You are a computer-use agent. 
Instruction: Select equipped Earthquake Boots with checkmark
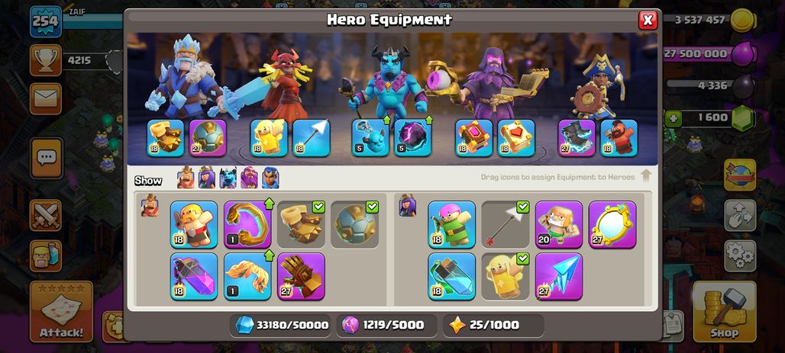301,224
